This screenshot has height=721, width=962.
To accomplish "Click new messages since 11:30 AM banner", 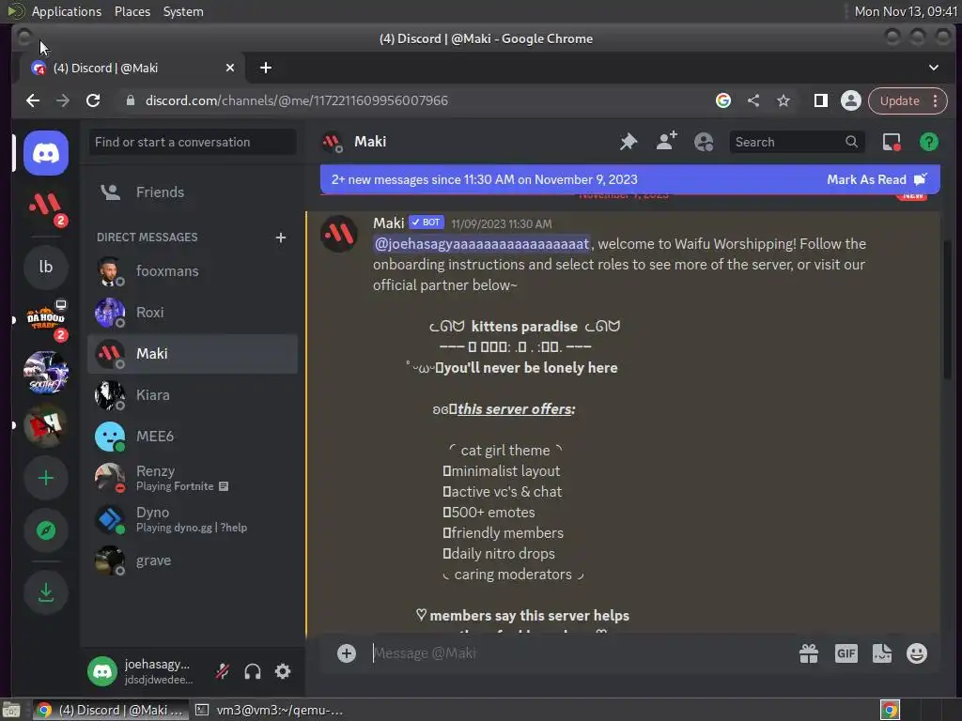I will (x=485, y=179).
